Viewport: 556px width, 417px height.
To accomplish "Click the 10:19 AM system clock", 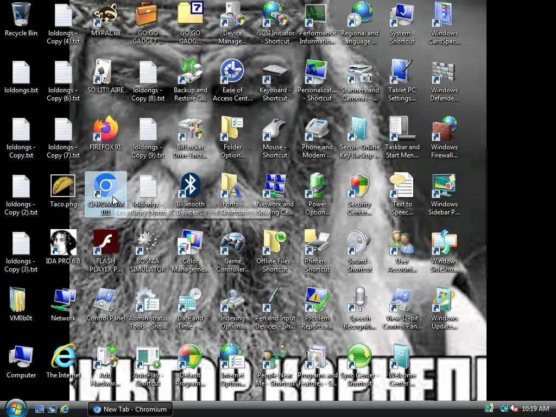I will coord(535,409).
